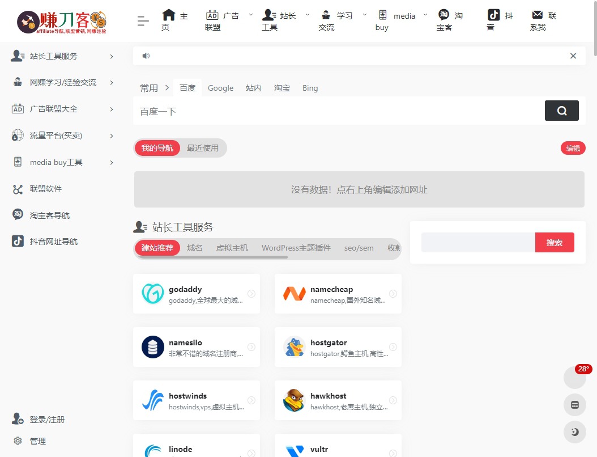Viewport: 597px width, 457px height.
Task: Click the 学习交流 icon in the top nav
Action: (326, 15)
